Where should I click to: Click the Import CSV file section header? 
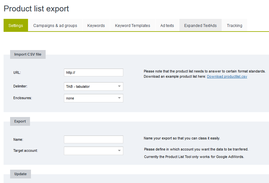[x=28, y=54]
